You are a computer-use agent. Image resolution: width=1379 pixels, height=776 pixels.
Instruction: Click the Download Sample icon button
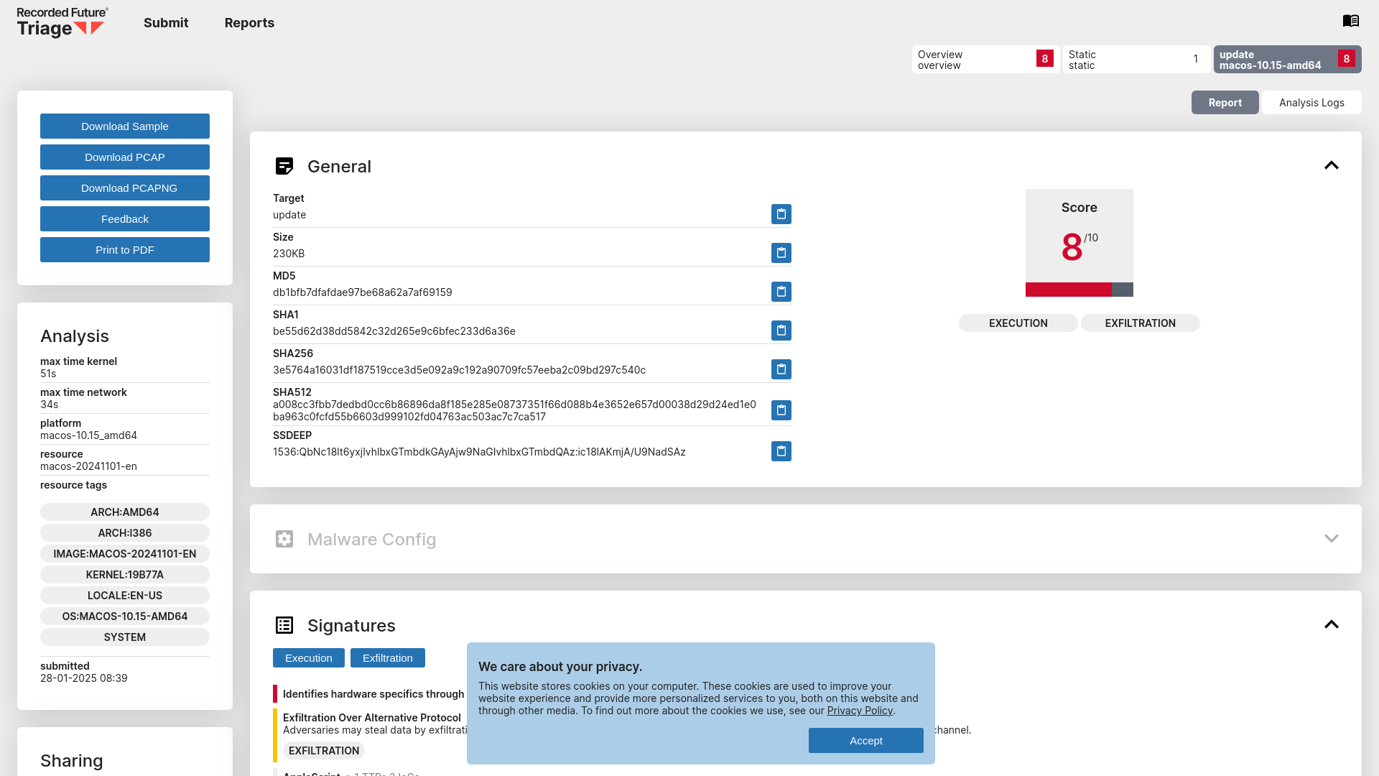124,126
